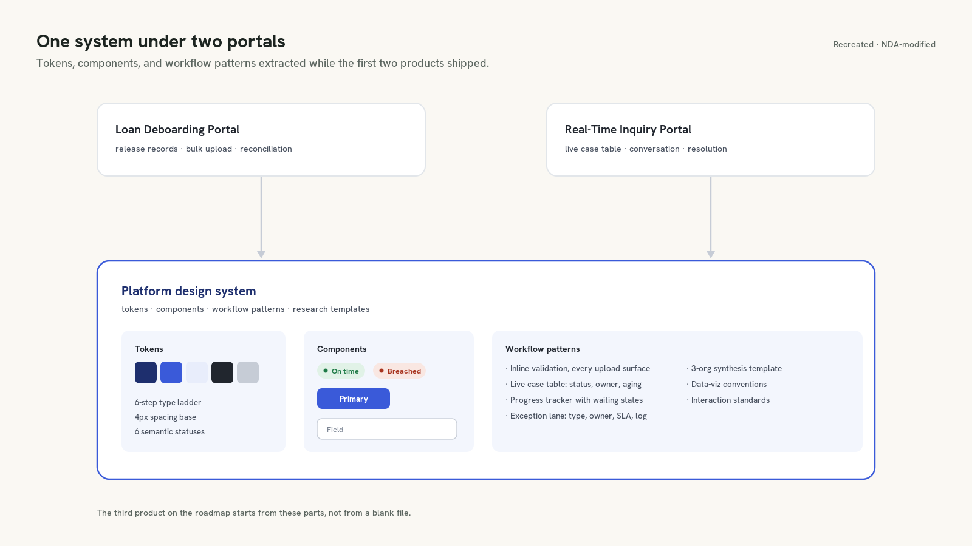
Task: Click 'live case table · conversation · resolution' subtitle
Action: (646, 149)
